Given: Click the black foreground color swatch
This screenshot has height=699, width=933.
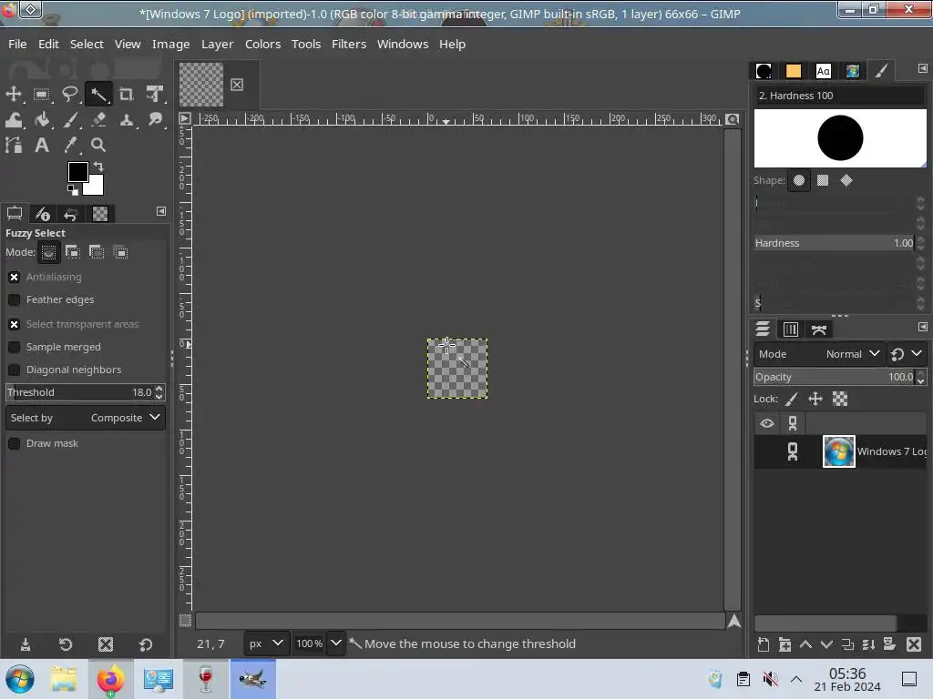Looking at the screenshot, I should pos(77,171).
